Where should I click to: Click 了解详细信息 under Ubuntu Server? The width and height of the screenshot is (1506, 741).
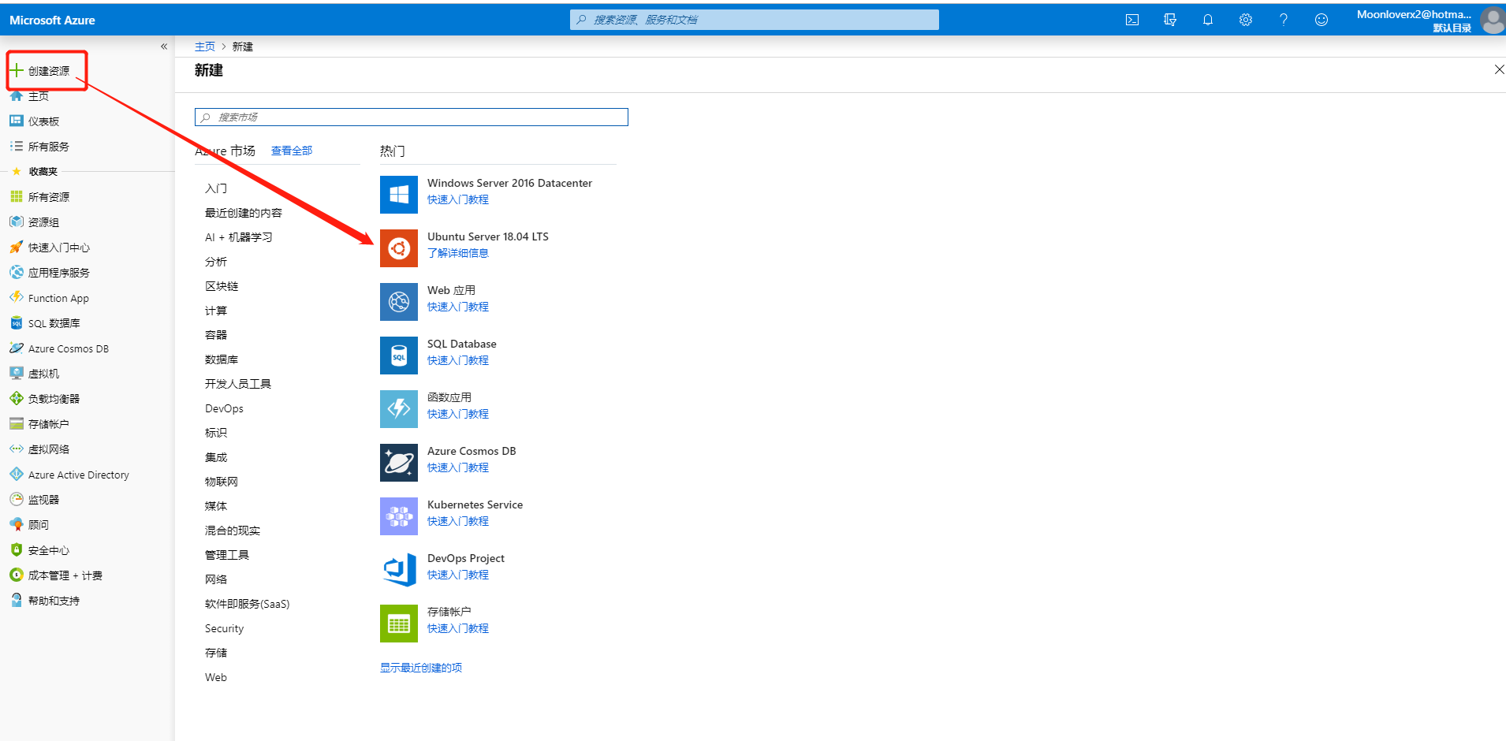pos(458,253)
